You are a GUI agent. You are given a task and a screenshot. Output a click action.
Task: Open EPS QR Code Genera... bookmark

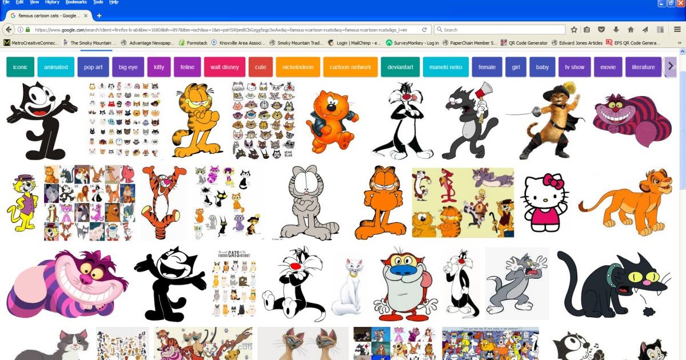click(x=633, y=43)
